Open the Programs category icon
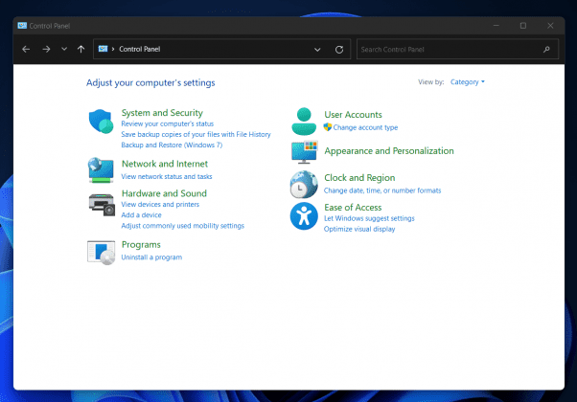577x402 pixels. (x=102, y=251)
